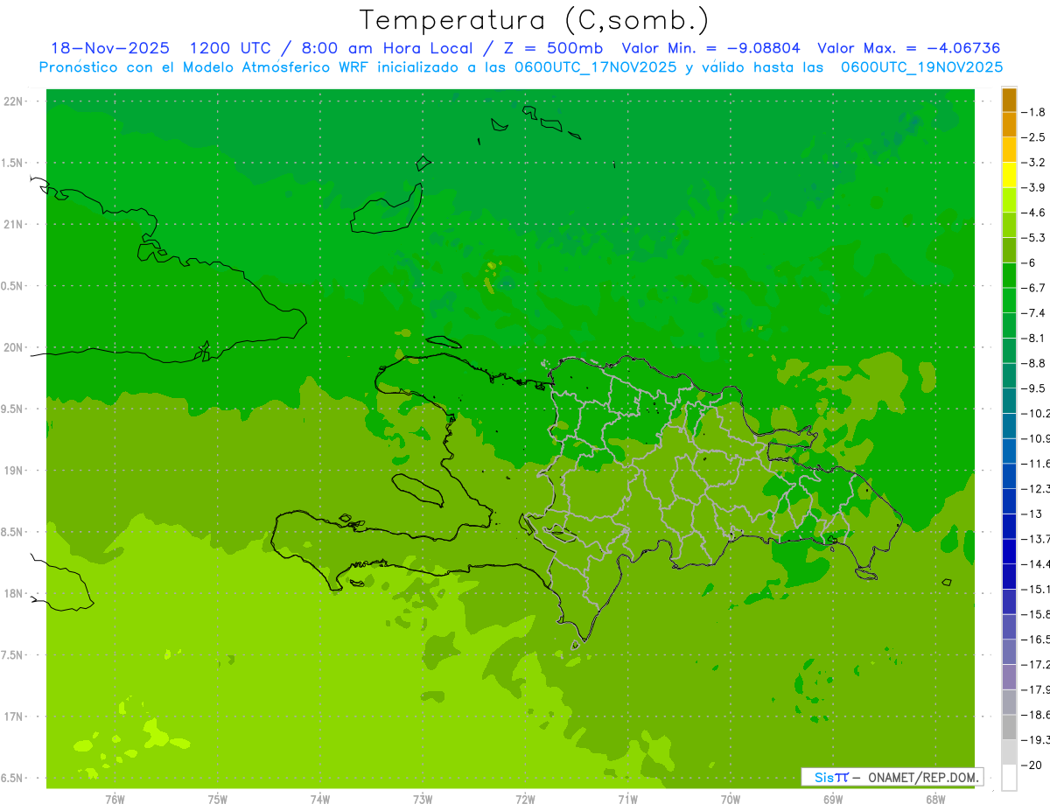Viewport: 1050px width, 811px height.
Task: Click the 22N latitude axis label
Action: point(15,101)
